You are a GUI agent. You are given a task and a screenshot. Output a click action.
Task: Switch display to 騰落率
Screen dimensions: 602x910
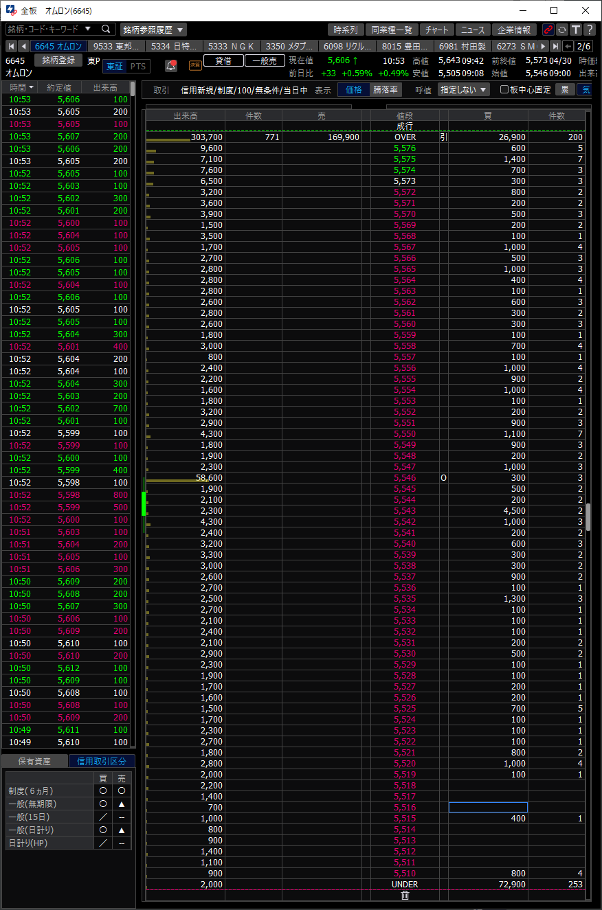point(386,89)
